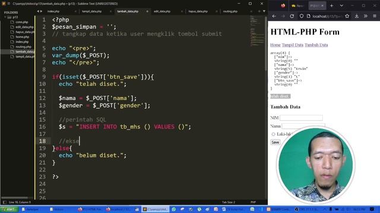Open the Firefox downloads panel
The image size is (380, 213).
[357, 16]
